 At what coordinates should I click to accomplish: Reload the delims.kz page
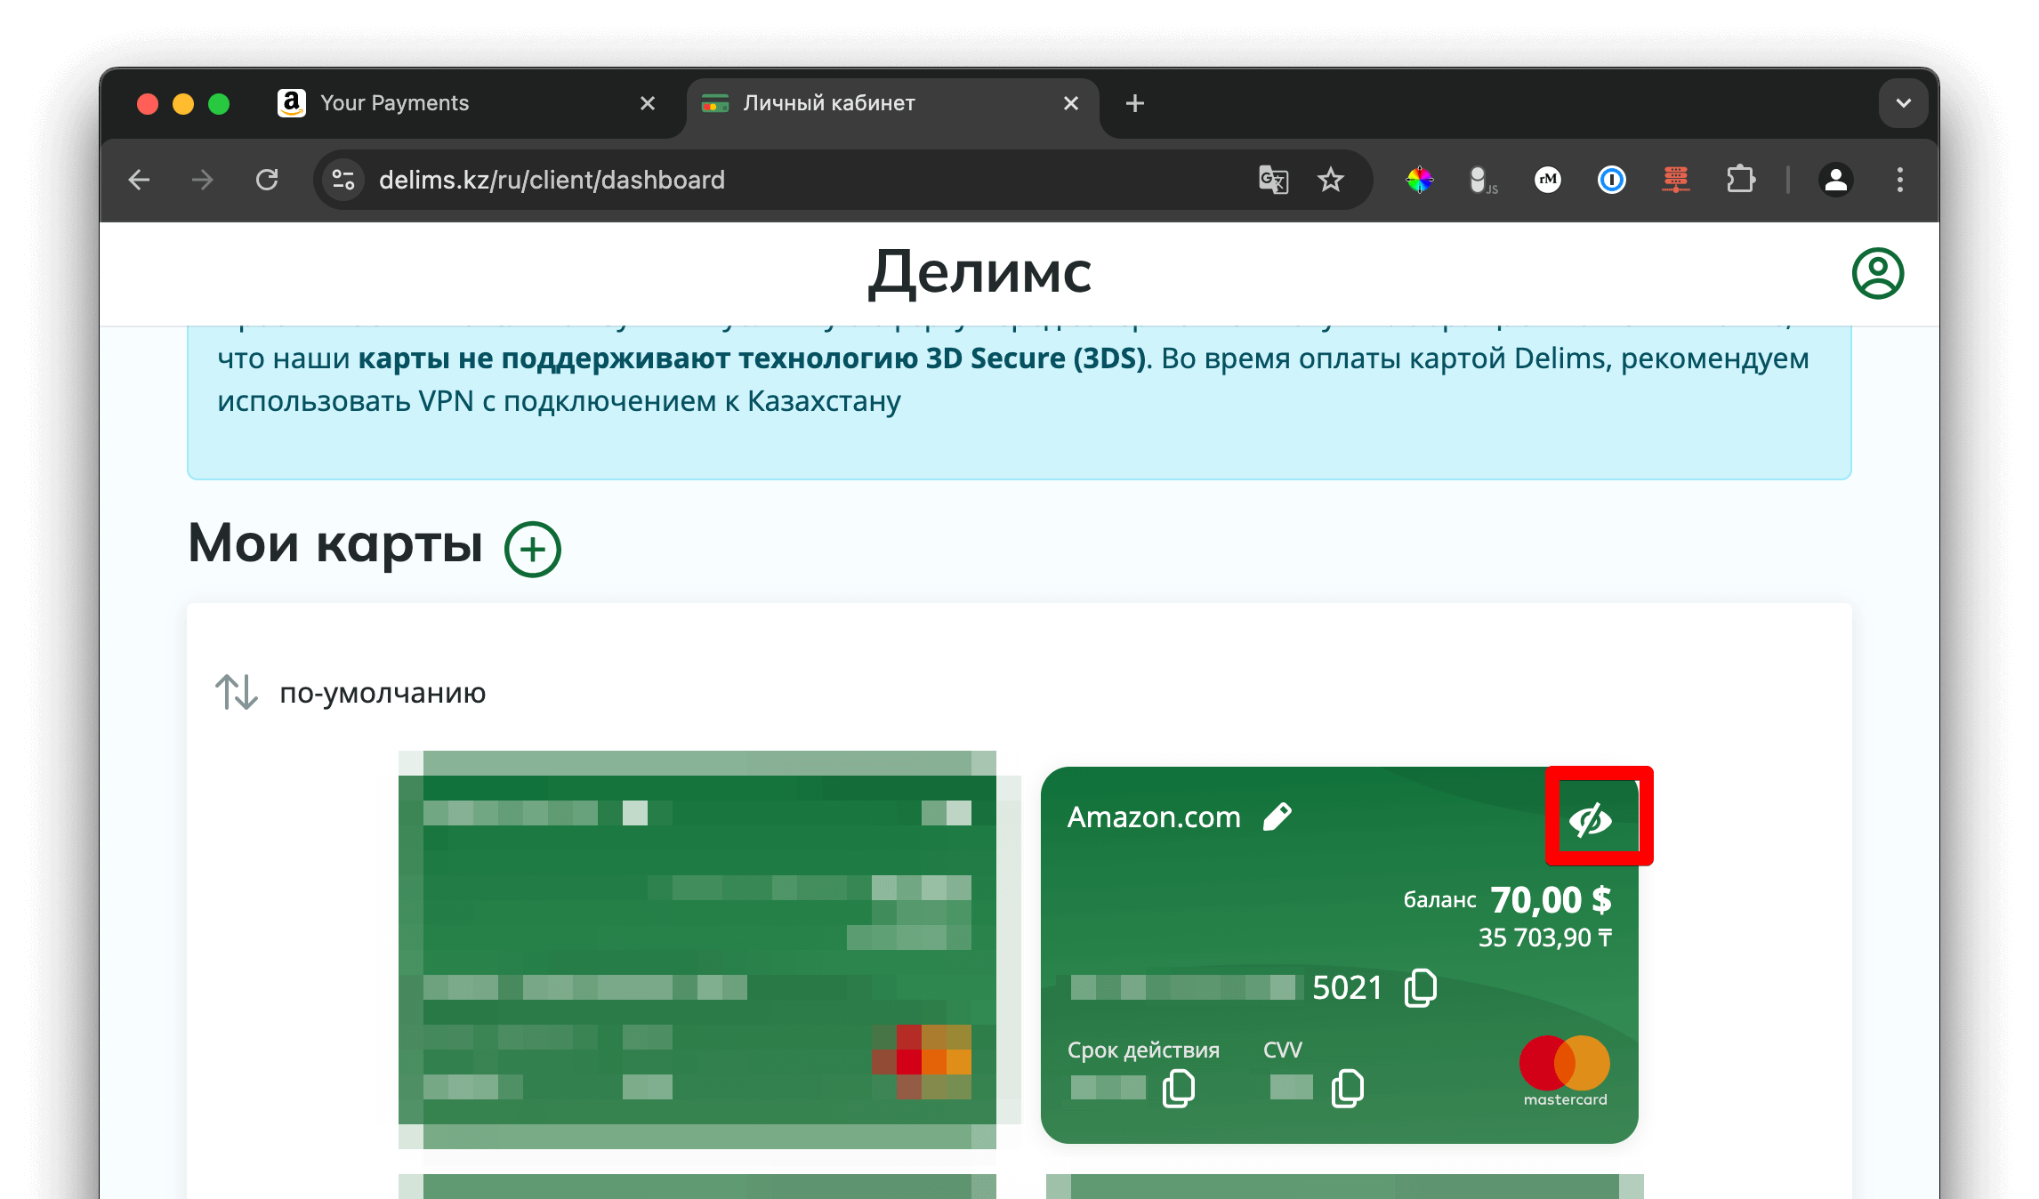pos(267,180)
